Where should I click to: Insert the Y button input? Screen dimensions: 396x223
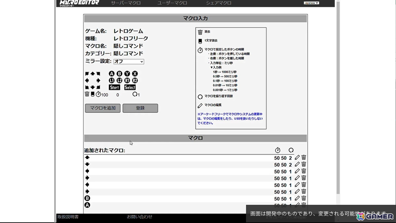click(x=127, y=74)
